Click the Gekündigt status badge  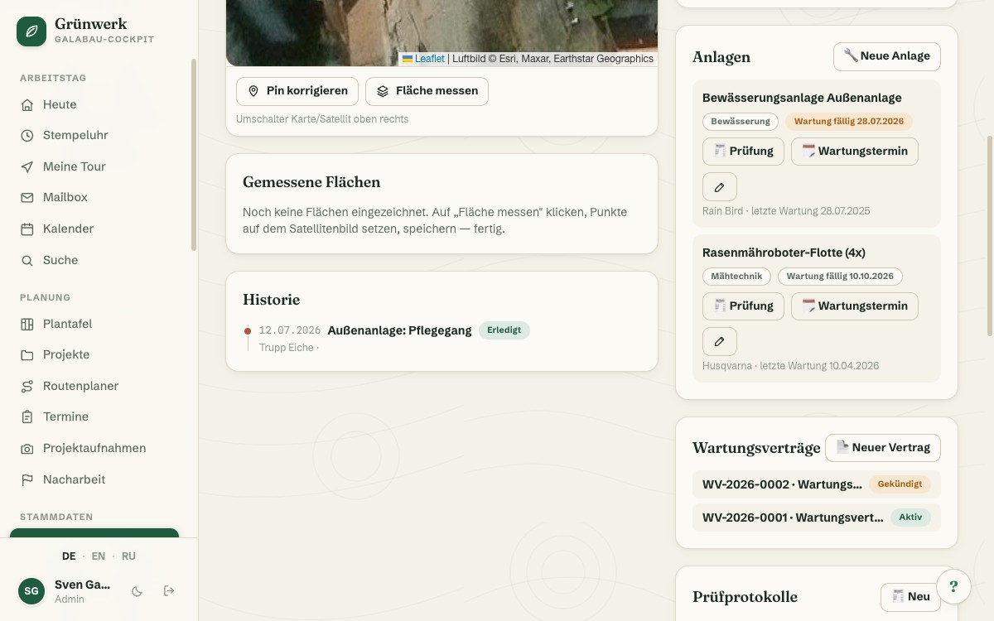[x=900, y=484]
